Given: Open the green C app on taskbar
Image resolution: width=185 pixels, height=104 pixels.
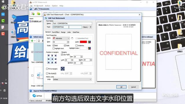Looking at the screenshot, I should tap(3, 21).
